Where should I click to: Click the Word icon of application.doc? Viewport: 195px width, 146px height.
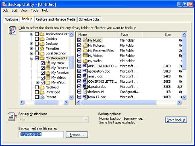pyautogui.click(x=85, y=71)
